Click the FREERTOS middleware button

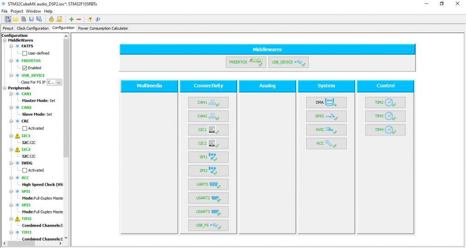click(x=246, y=62)
